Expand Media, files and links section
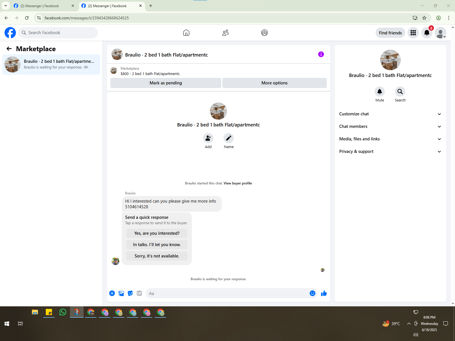 [390, 139]
